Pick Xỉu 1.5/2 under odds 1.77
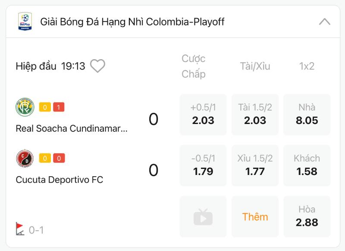 (x=255, y=165)
